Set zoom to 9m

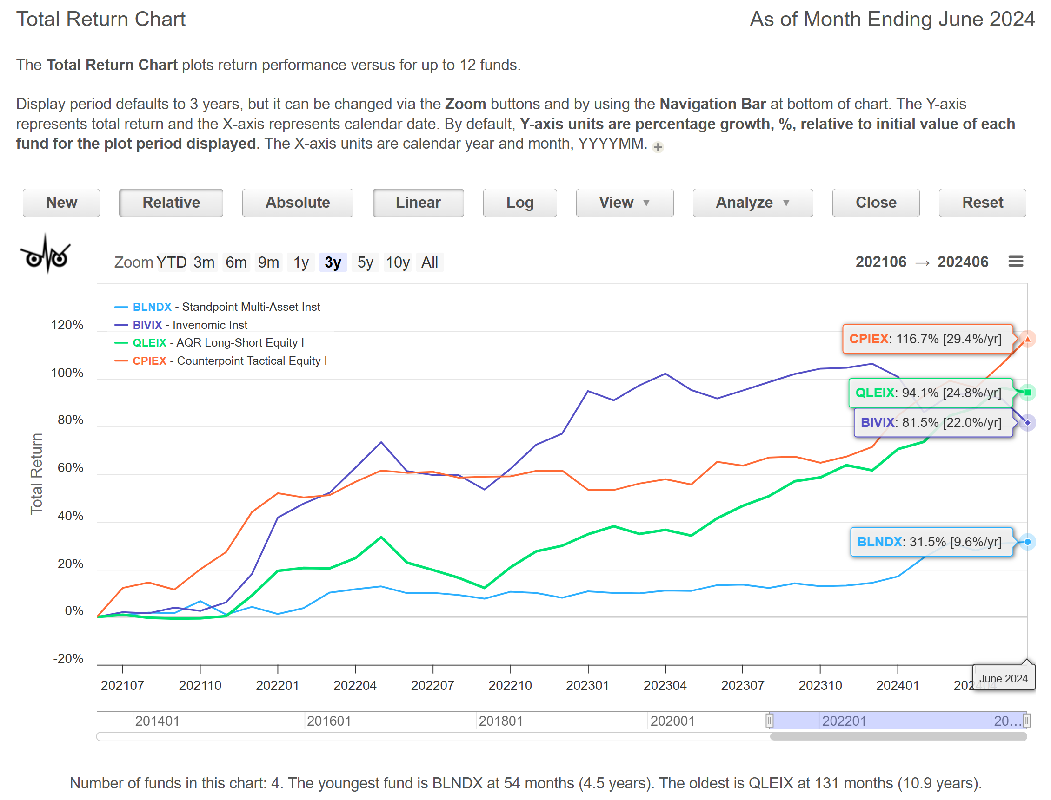269,262
